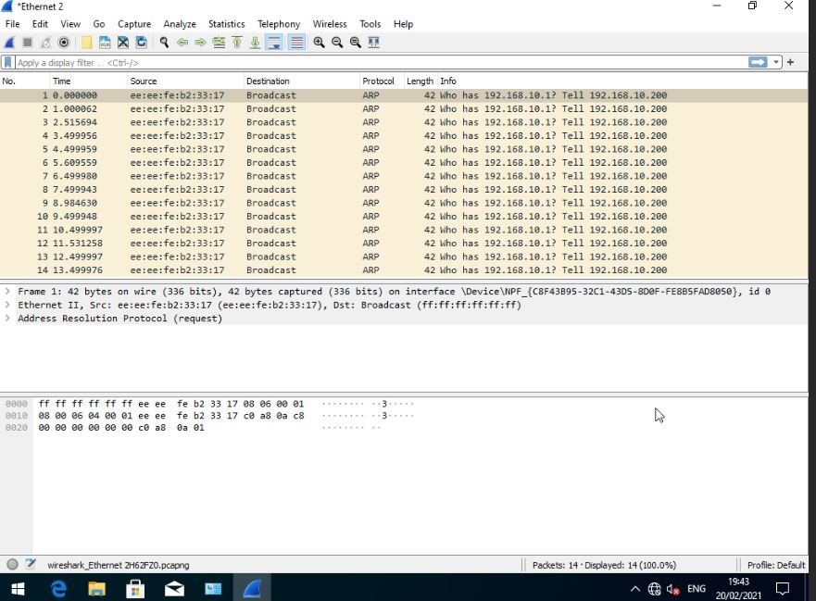
Task: Click the display filter input field
Action: click(381, 62)
